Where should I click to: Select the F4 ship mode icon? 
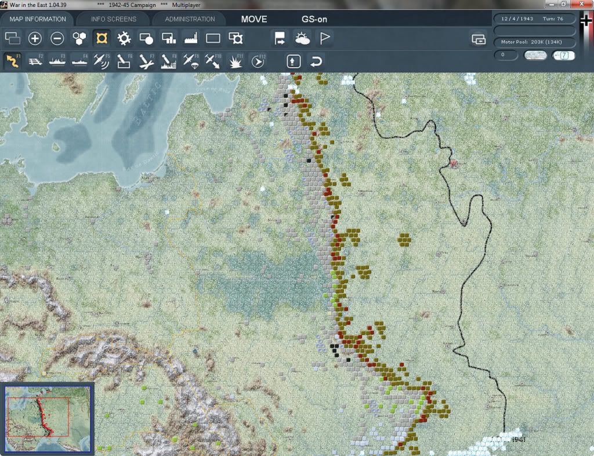(79, 61)
